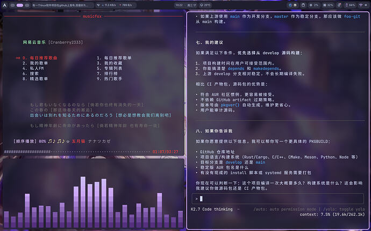Click the 七、我的建议 heading
The width and height of the screenshot is (371, 231).
pyautogui.click(x=209, y=42)
